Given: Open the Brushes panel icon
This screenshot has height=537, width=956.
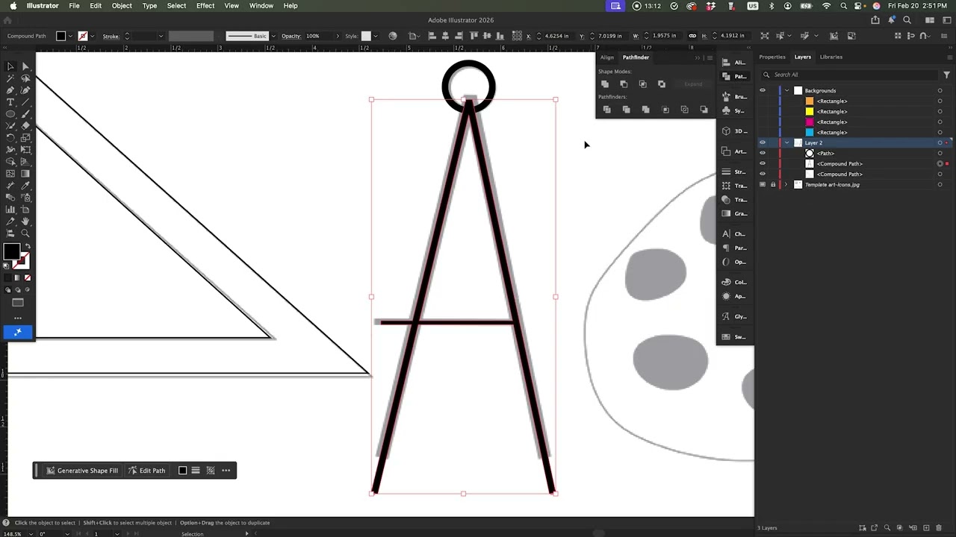Looking at the screenshot, I should [726, 96].
